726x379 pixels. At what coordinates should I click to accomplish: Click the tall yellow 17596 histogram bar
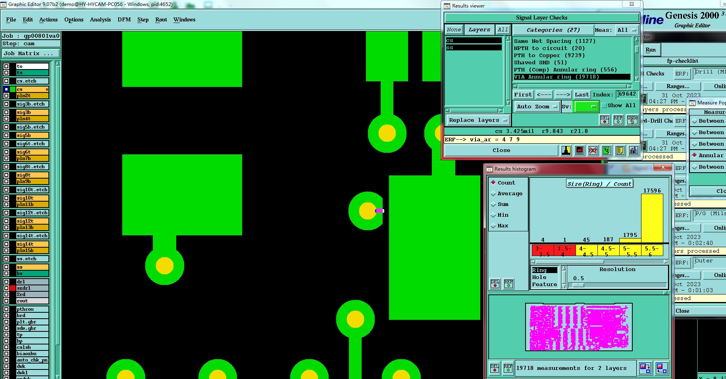pyautogui.click(x=652, y=218)
